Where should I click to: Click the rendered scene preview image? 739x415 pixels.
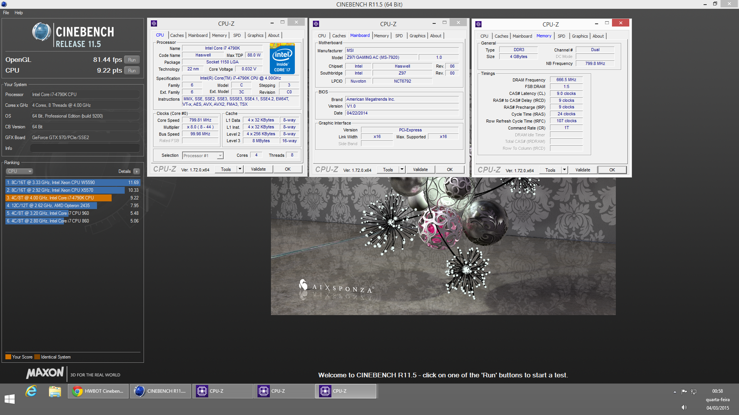pos(443,246)
